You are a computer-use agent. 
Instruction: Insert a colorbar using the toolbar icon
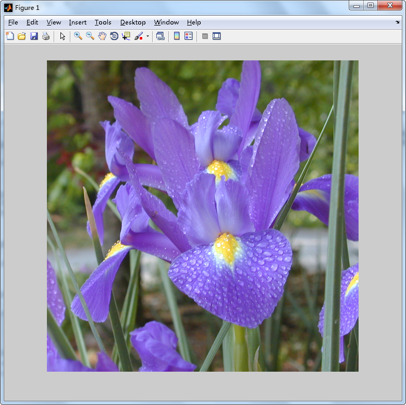click(177, 36)
